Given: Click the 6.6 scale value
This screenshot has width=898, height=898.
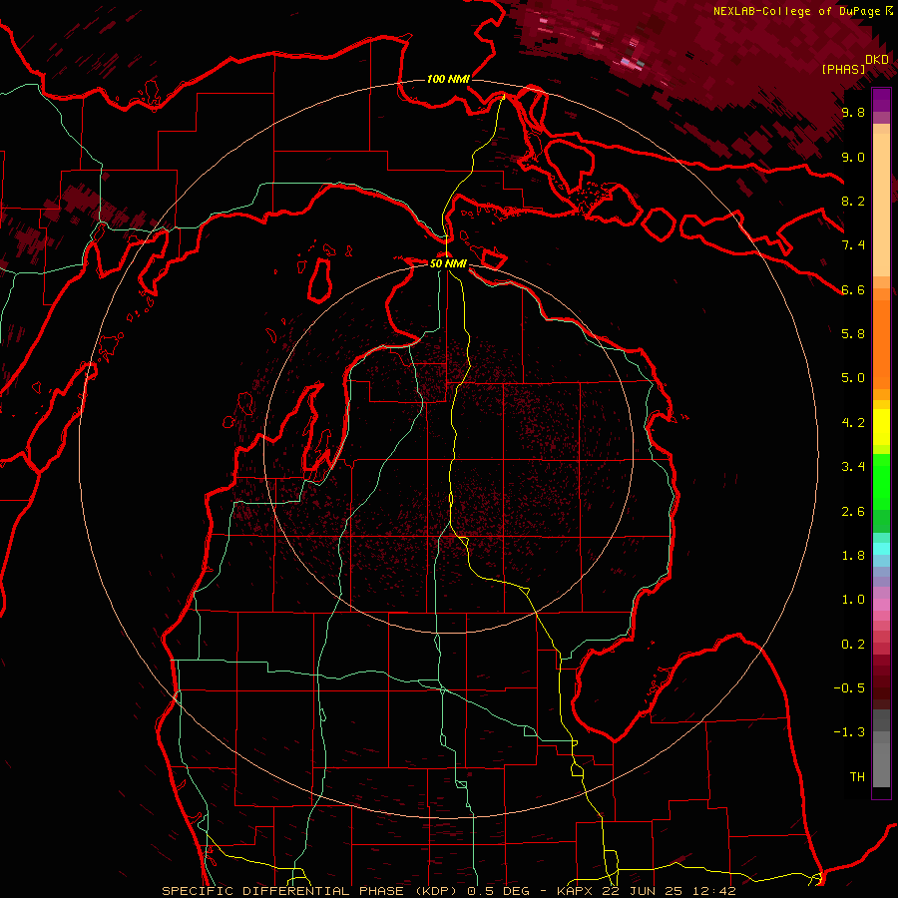Looking at the screenshot, I should (x=853, y=289).
